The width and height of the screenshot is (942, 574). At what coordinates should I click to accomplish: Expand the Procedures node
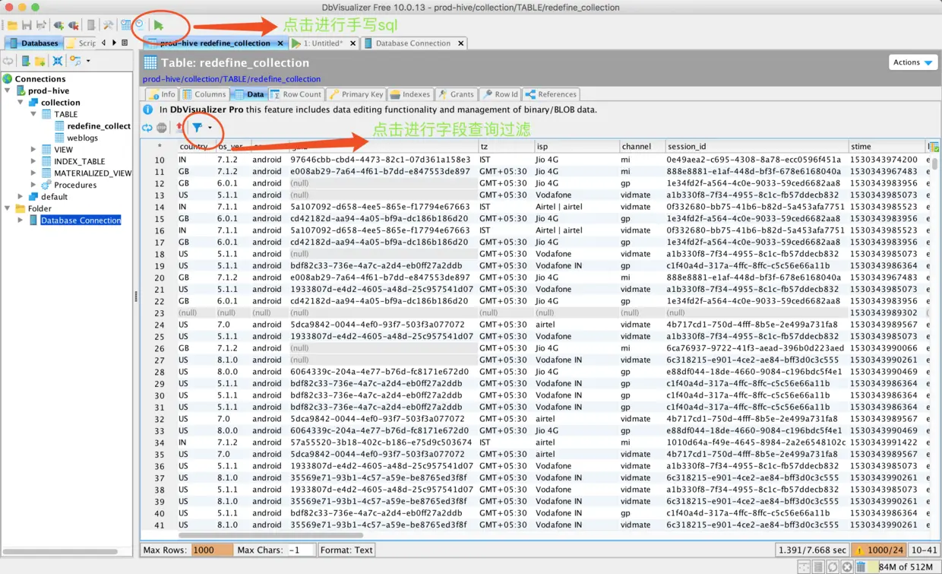[33, 185]
